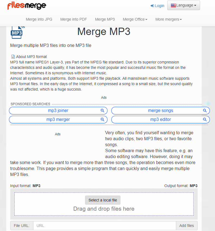
Task: Click the Input format: MP3 label
Action: tap(25, 186)
